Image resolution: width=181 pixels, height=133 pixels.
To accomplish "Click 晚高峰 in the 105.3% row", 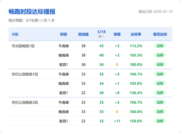I will tap(64, 55).
